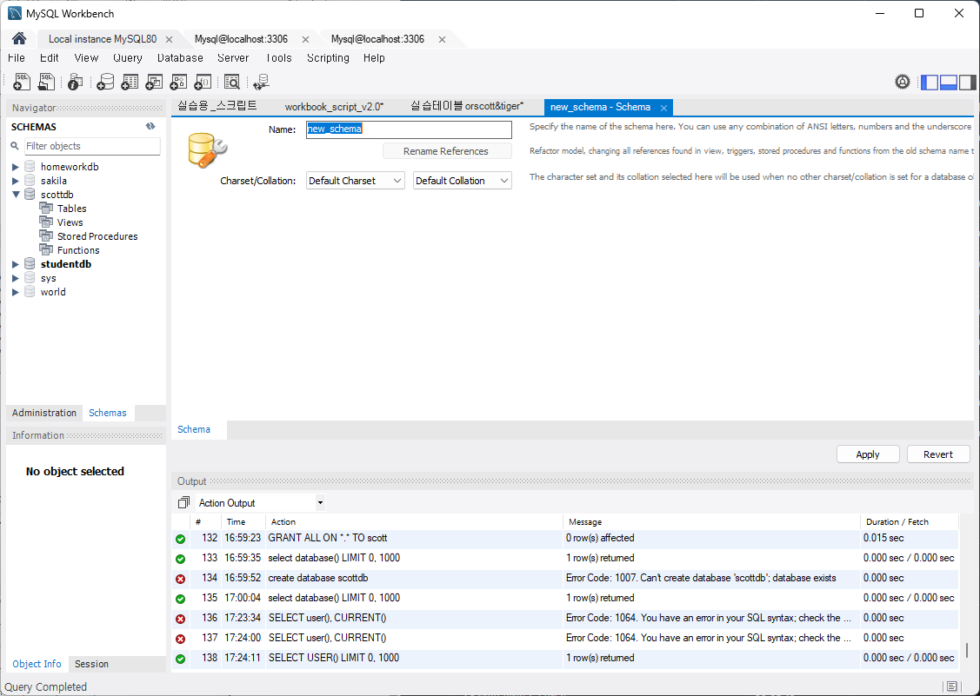Click the error icon on row 137
Viewport: 980px width, 696px height.
point(181,639)
